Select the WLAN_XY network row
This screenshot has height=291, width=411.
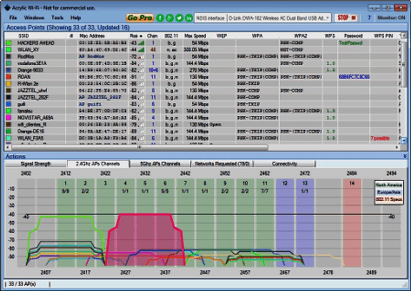pos(201,50)
